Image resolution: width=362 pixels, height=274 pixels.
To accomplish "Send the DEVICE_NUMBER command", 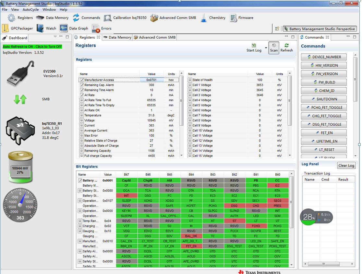I will pos(324,57).
